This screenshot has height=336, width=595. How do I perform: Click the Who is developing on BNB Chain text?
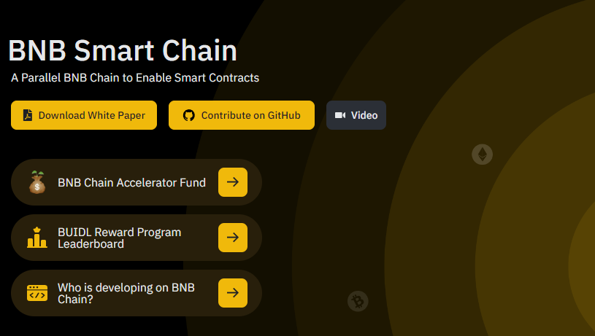pos(126,293)
